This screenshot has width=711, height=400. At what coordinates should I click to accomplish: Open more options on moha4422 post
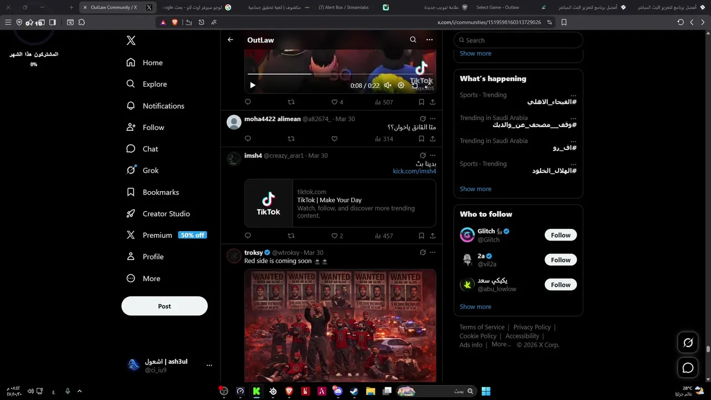pos(433,119)
